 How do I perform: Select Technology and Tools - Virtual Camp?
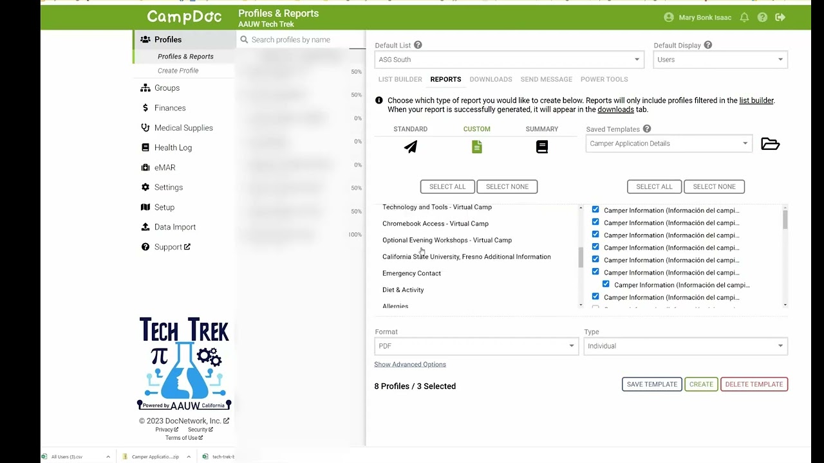click(x=436, y=207)
